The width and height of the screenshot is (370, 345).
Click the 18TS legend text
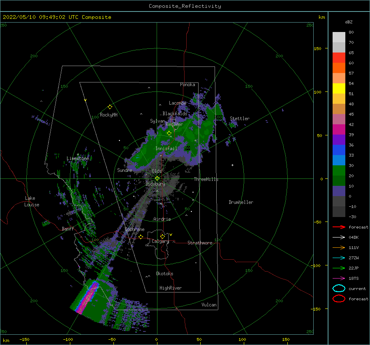coord(354,279)
